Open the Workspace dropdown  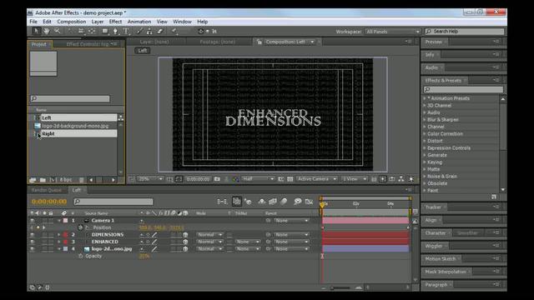coord(393,32)
